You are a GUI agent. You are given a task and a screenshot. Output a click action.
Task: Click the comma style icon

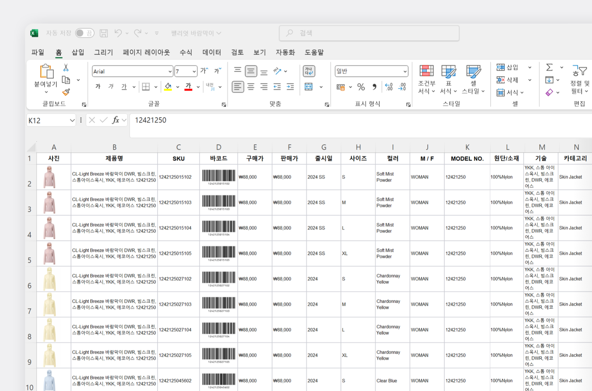pyautogui.click(x=374, y=87)
